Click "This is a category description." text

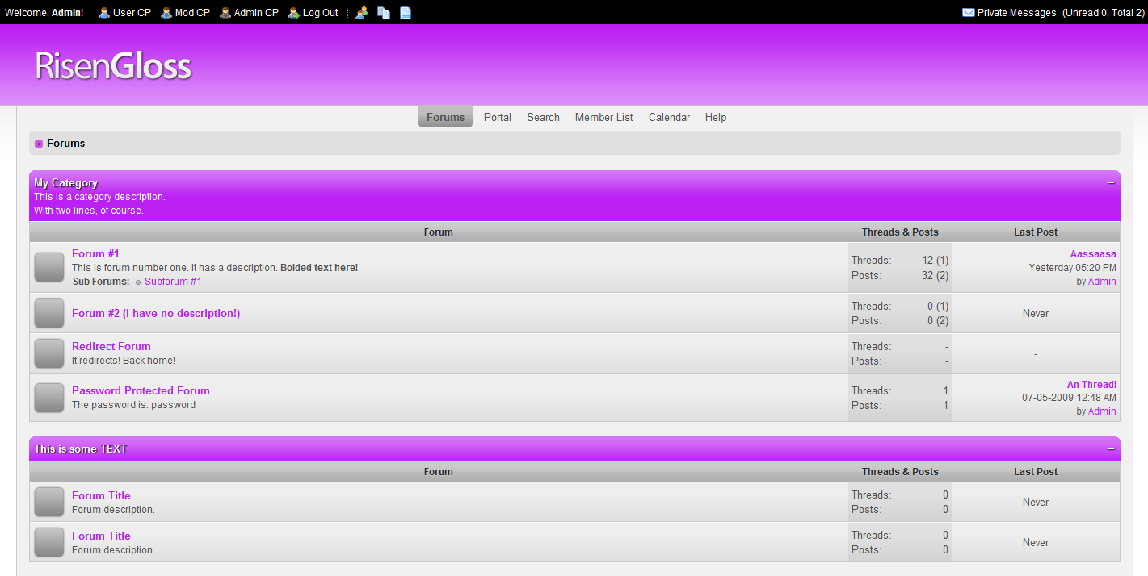click(x=99, y=197)
